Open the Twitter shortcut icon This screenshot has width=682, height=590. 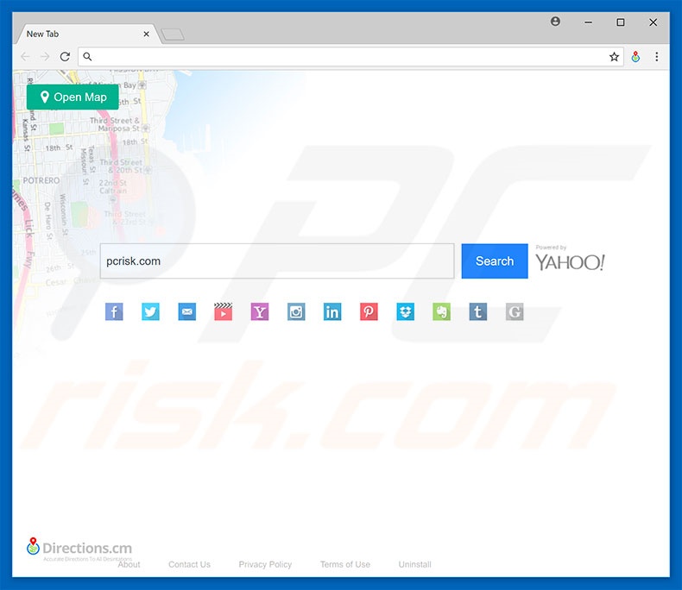[150, 312]
